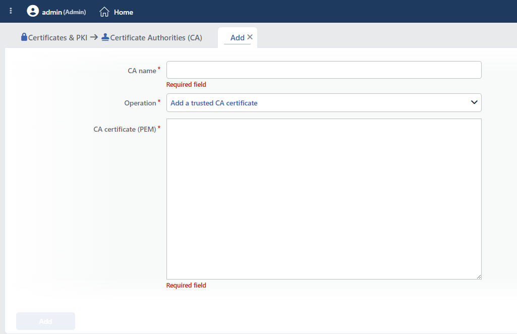The width and height of the screenshot is (517, 334).
Task: Click the admin (Admin) username
Action: pos(64,12)
